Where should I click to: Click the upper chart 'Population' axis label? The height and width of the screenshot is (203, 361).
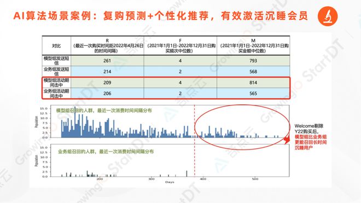37,122
